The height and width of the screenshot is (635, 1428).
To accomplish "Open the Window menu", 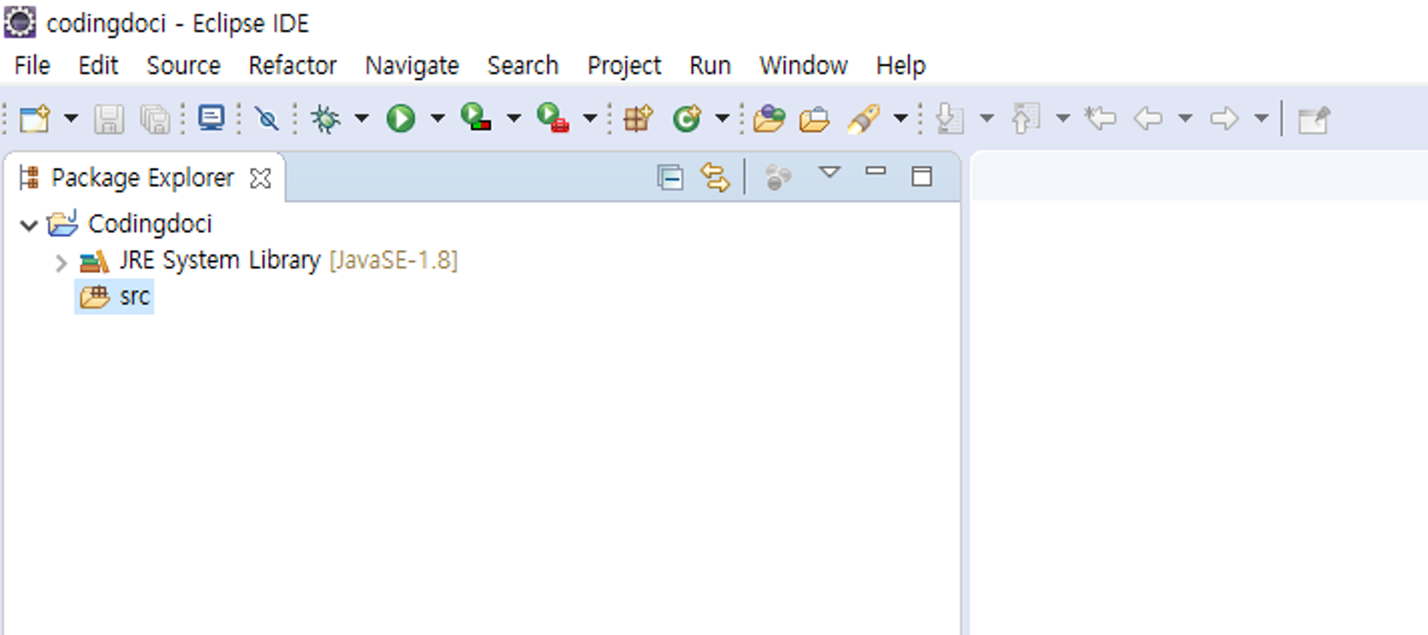I will pyautogui.click(x=804, y=66).
